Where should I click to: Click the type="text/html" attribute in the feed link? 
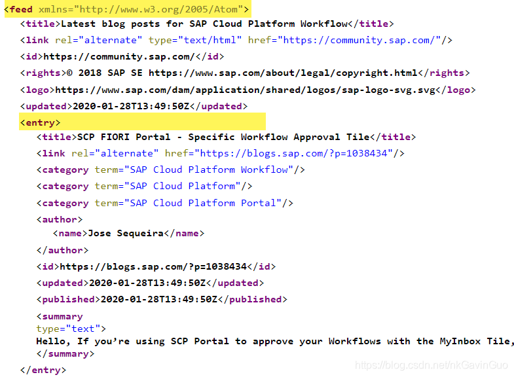tap(195, 41)
